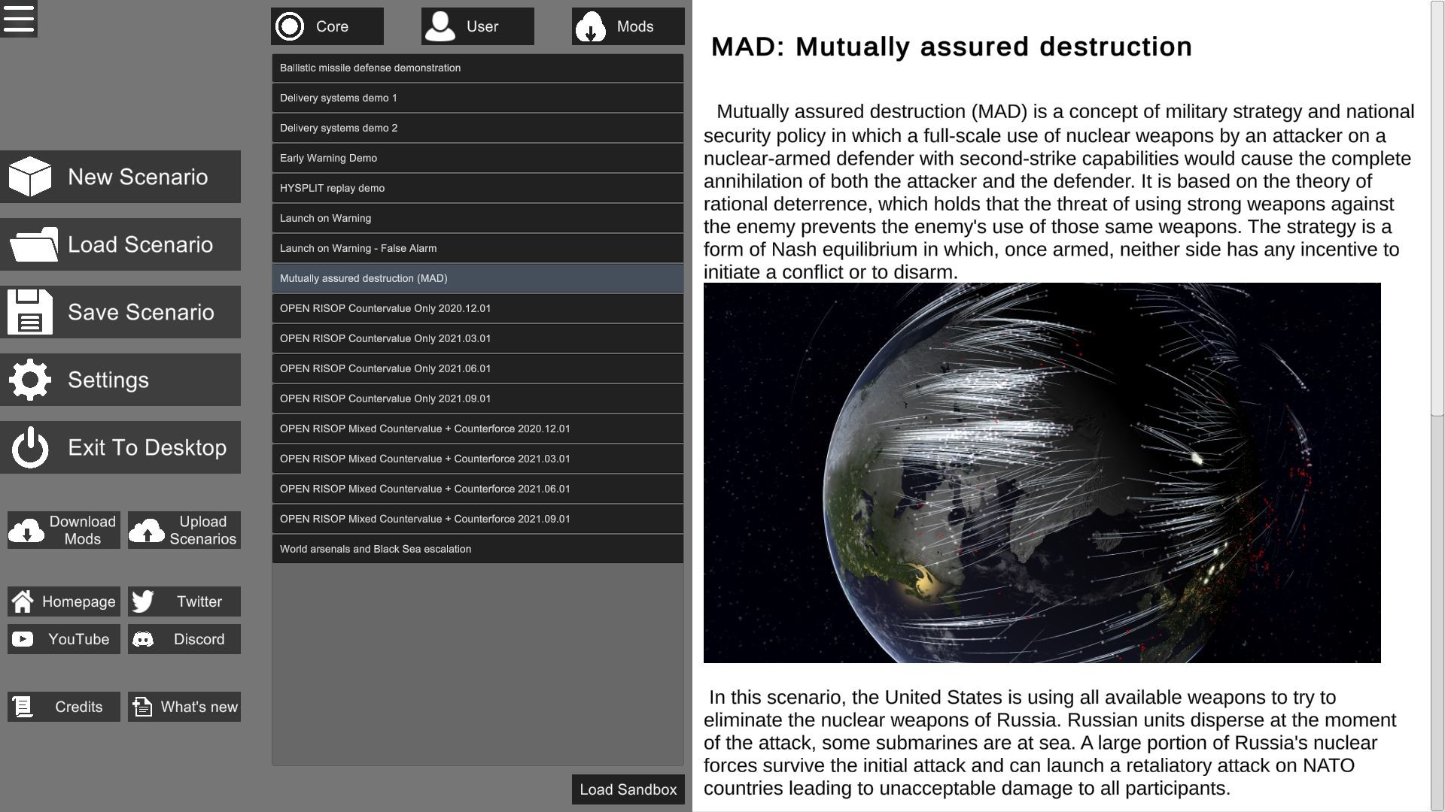The height and width of the screenshot is (812, 1445).
Task: Select Launch on Warning - False Alarm scenario
Action: click(477, 248)
